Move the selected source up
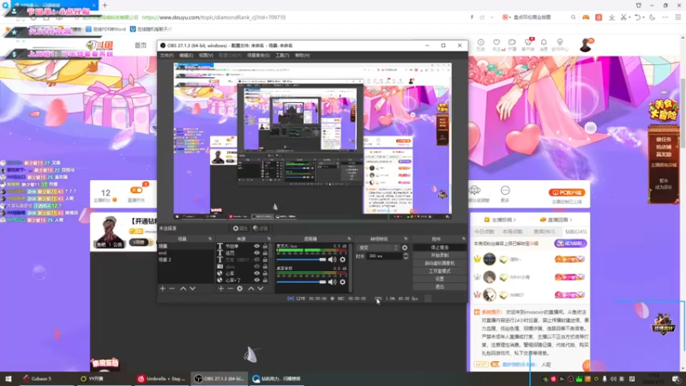 coord(251,288)
